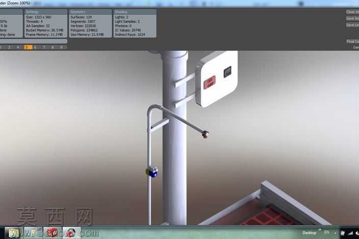Viewport: 359px width, 239px height.
Task: Open the network signal tray icon
Action: [x=350, y=233]
